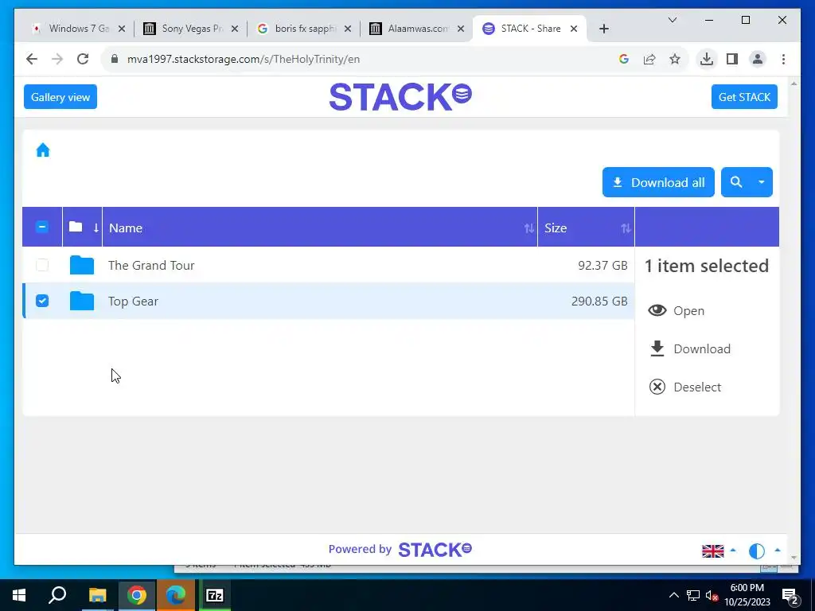The width and height of the screenshot is (815, 611).
Task: Click The Grand Tour name
Action: point(151,265)
